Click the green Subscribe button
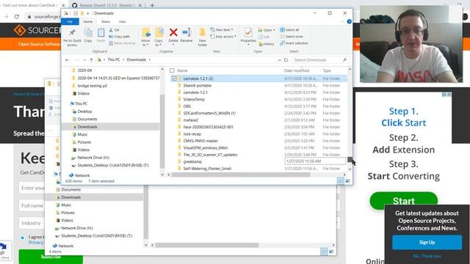 51,257
